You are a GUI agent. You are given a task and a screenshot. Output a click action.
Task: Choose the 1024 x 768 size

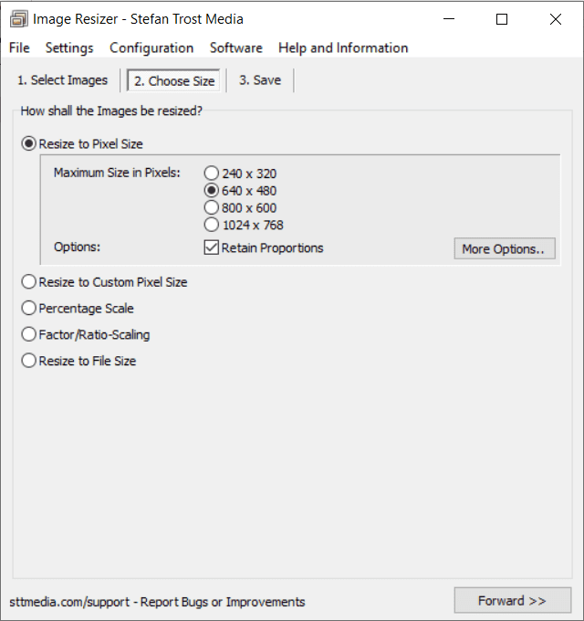[244, 225]
